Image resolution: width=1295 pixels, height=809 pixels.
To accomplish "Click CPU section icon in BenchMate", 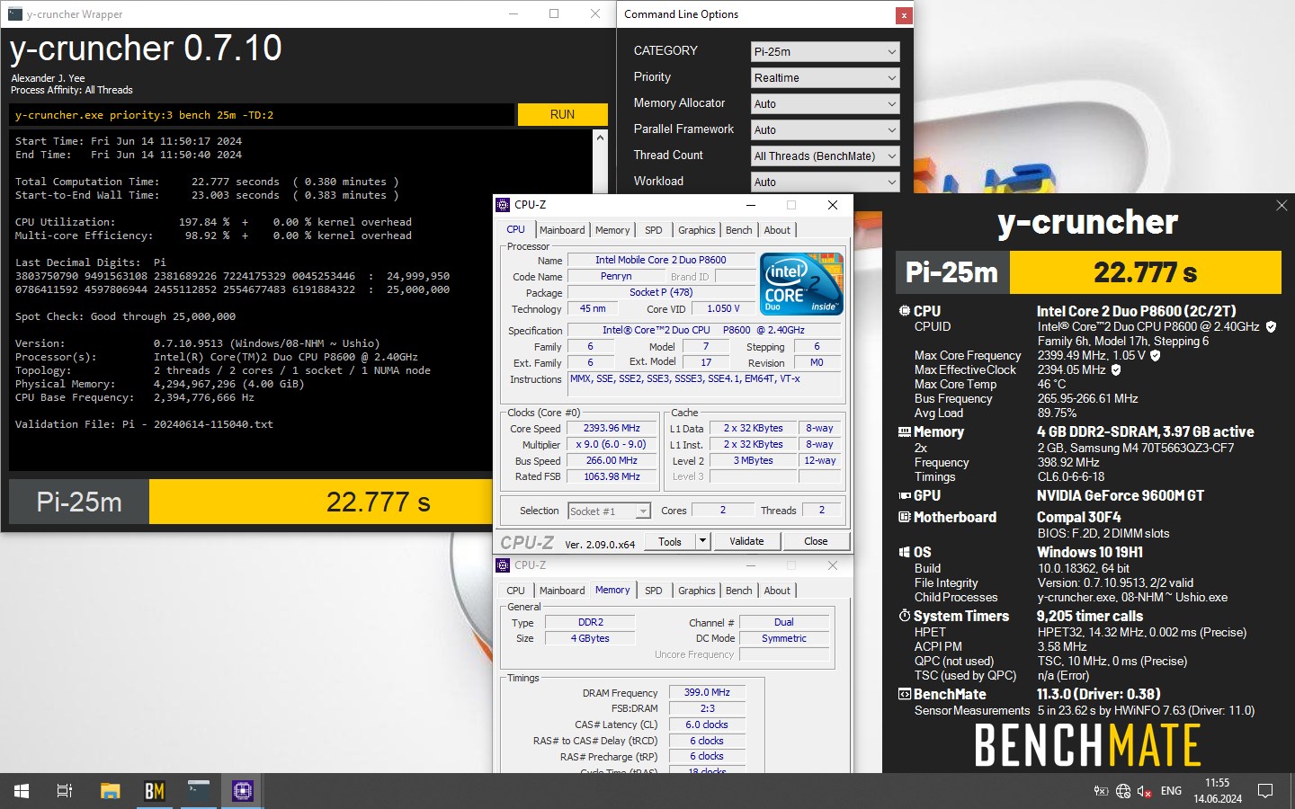I will [905, 311].
